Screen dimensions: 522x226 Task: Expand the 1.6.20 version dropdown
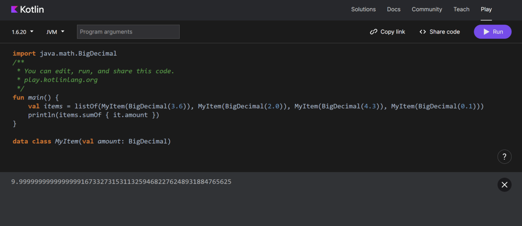pyautogui.click(x=22, y=32)
